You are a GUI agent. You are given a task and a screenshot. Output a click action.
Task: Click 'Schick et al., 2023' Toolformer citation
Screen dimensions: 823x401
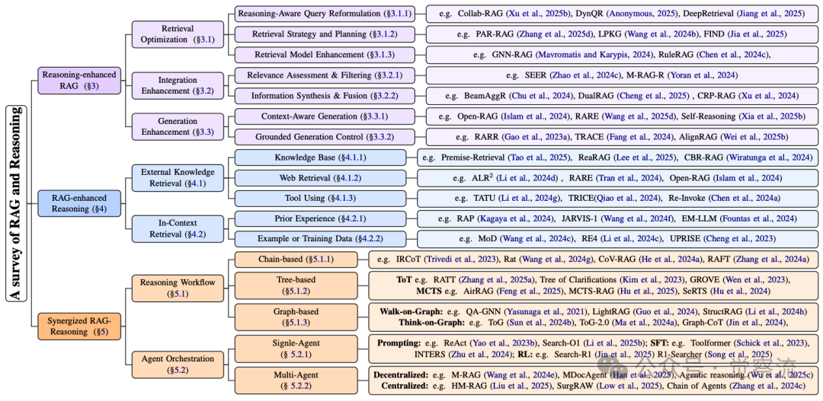(x=770, y=344)
